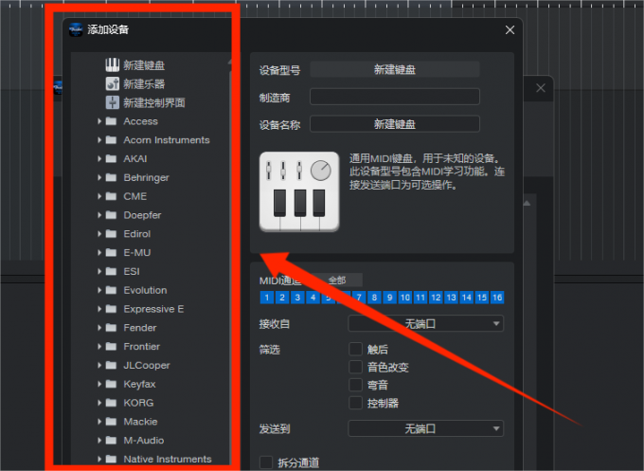Expand the Mackie folder
Screen dimensions: 644x471
(99, 422)
